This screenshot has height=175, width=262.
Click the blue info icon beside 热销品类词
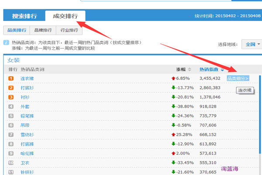(x=6, y=42)
